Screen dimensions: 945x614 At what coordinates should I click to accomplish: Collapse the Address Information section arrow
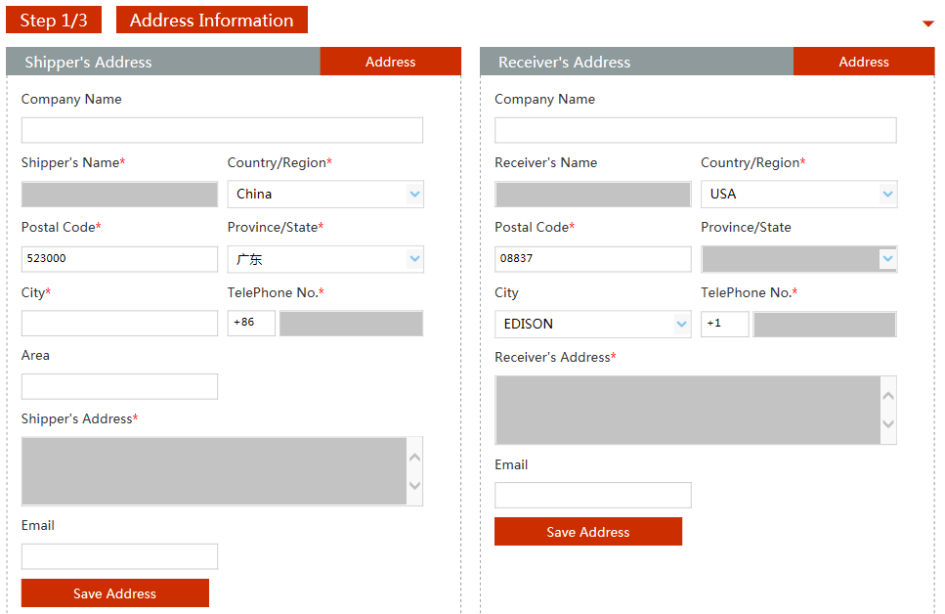pos(927,24)
